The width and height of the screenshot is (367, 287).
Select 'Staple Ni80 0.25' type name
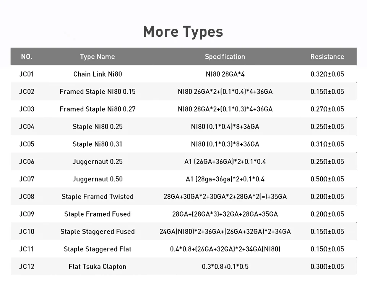pos(97,127)
